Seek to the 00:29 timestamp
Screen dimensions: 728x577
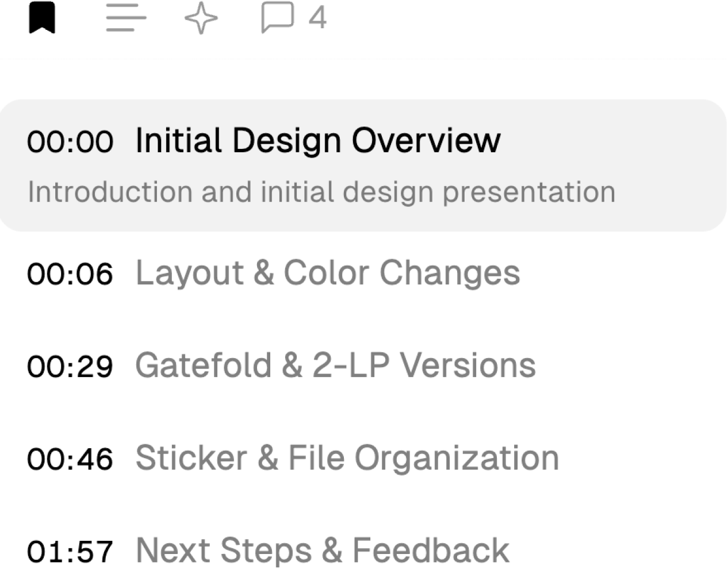coord(70,367)
